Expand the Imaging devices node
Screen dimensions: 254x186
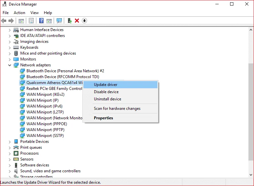pyautogui.click(x=10, y=42)
